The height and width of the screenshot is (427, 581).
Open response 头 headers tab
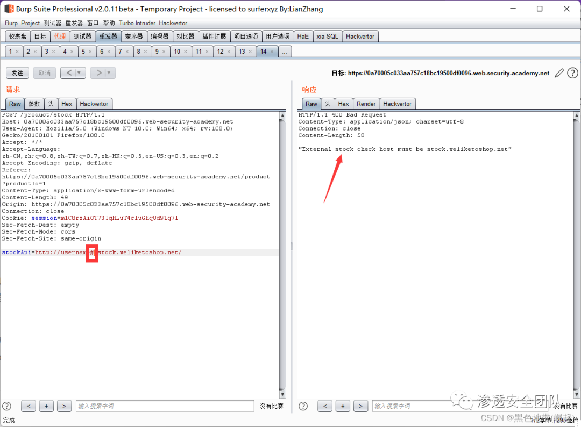pos(328,104)
